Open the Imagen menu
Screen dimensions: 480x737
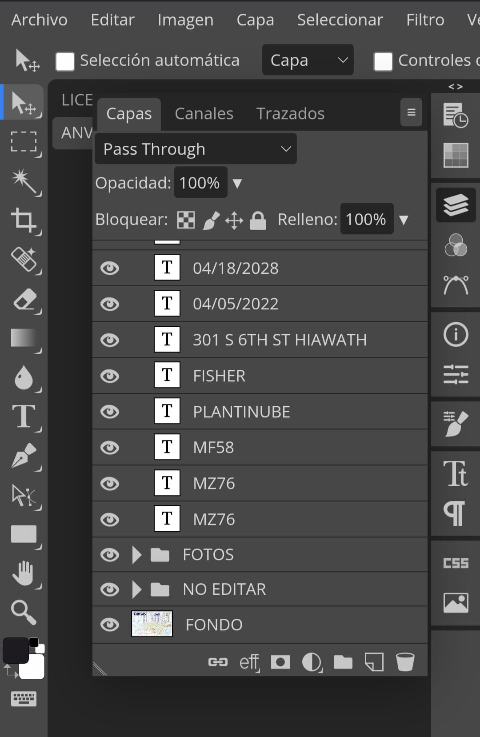tap(185, 20)
